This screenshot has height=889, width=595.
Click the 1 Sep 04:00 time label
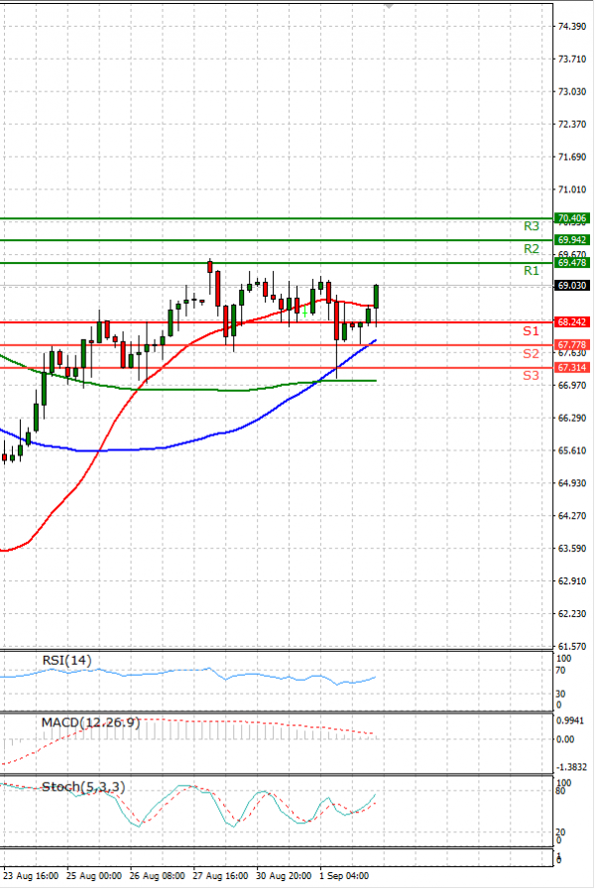click(x=344, y=876)
